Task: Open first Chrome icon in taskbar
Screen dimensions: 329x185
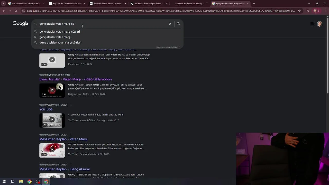Action: (x=30, y=182)
